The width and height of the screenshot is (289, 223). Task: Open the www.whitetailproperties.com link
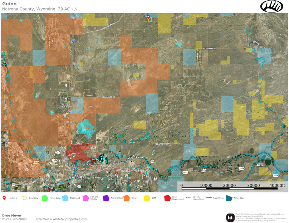[x=62, y=219]
